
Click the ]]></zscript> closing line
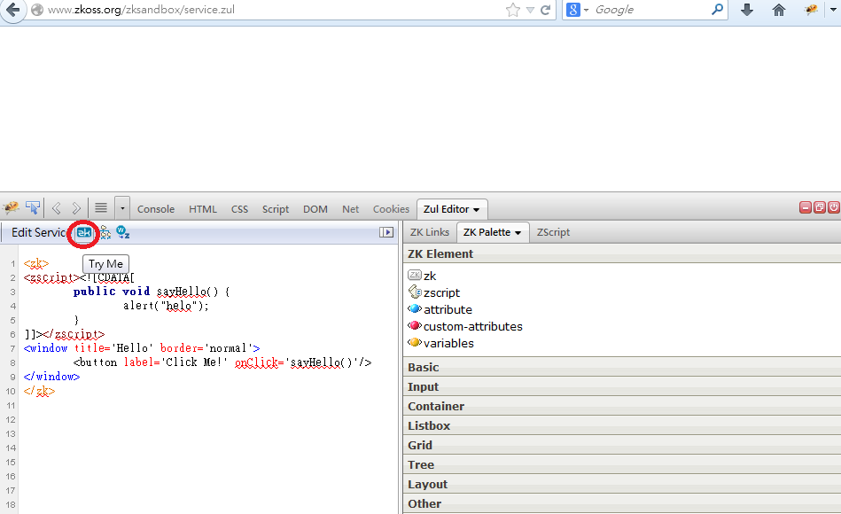tap(65, 334)
